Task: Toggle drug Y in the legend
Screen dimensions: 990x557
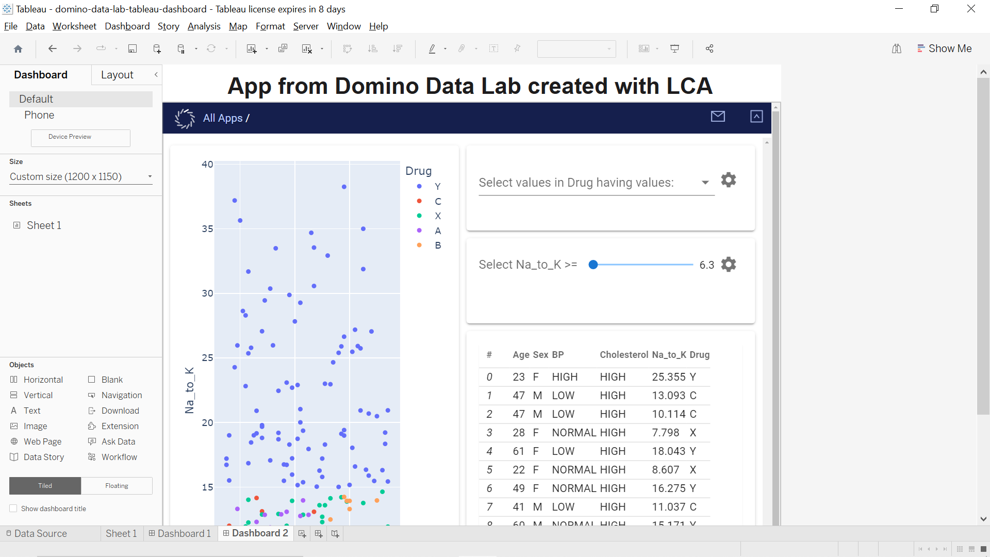Action: (x=428, y=186)
